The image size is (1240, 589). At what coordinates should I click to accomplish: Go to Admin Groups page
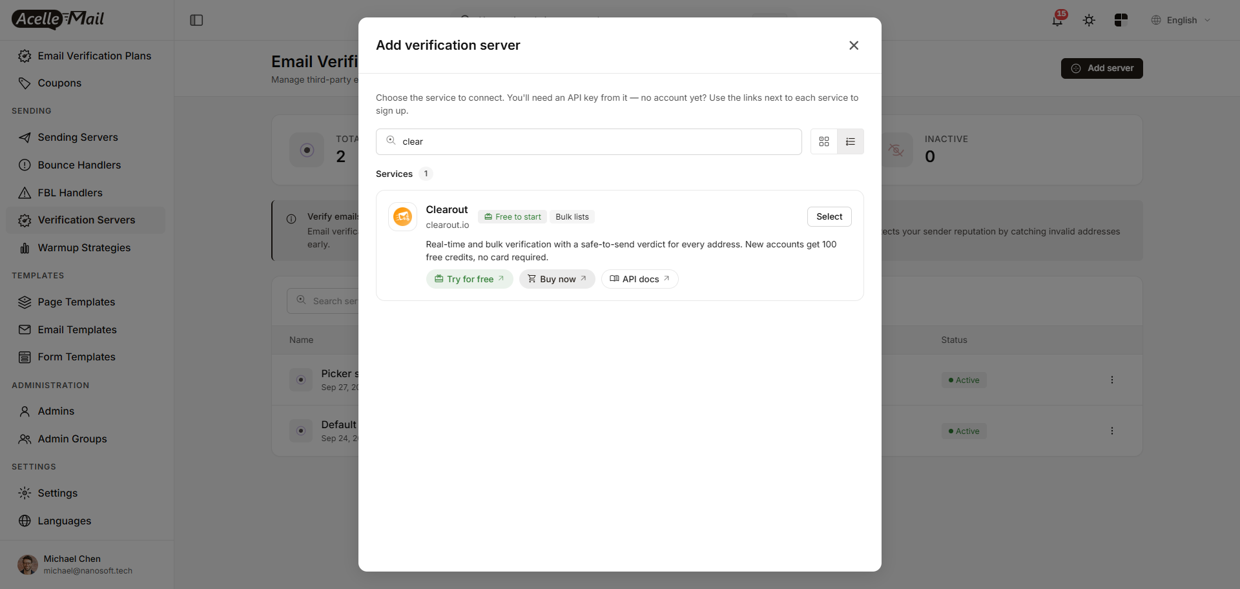click(85, 439)
